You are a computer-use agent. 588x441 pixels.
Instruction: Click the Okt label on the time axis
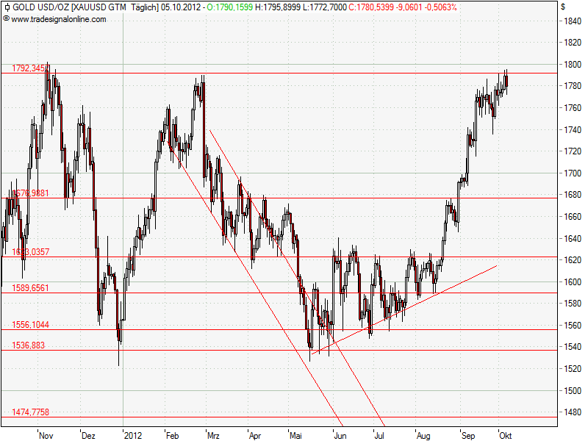[506, 435]
